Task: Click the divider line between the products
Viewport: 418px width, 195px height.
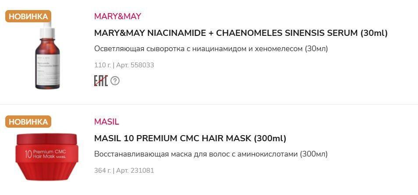Action: [x=209, y=104]
